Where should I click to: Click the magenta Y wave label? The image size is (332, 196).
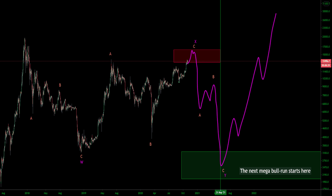(x=225, y=175)
